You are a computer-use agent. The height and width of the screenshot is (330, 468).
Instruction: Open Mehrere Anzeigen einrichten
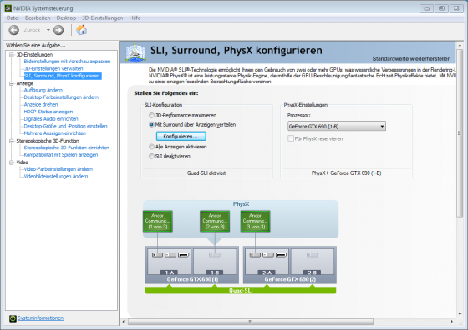(55, 133)
